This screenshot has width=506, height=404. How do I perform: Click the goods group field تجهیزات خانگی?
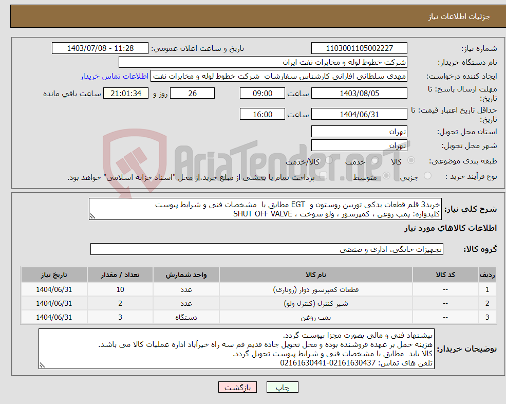click(267, 249)
